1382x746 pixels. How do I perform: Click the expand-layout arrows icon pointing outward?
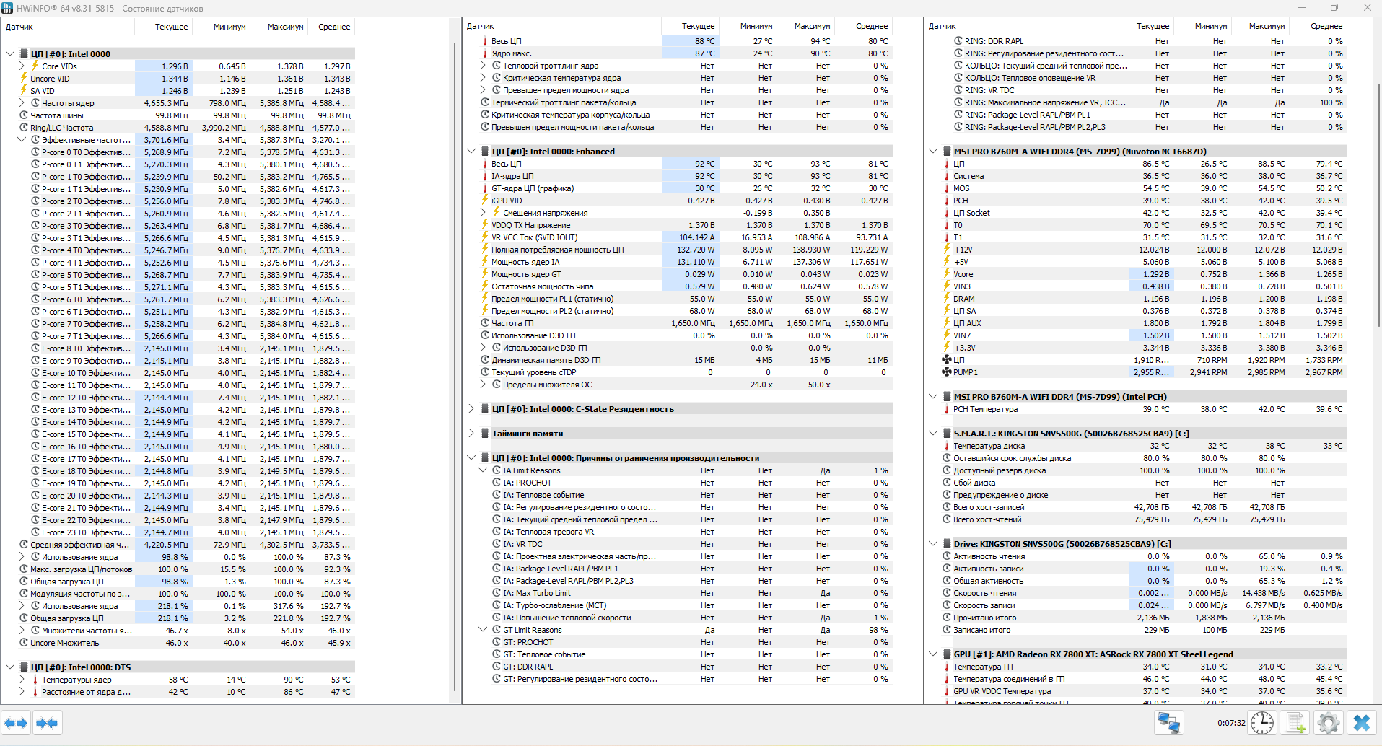point(16,722)
